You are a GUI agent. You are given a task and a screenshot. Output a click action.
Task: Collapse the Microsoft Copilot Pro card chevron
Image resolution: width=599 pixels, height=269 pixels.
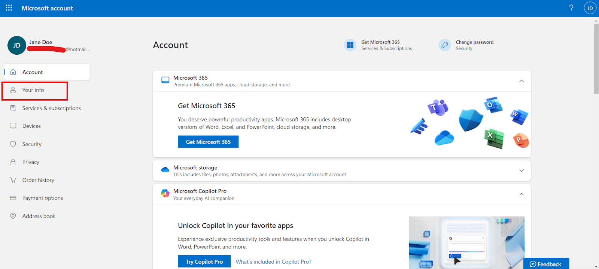pos(522,194)
